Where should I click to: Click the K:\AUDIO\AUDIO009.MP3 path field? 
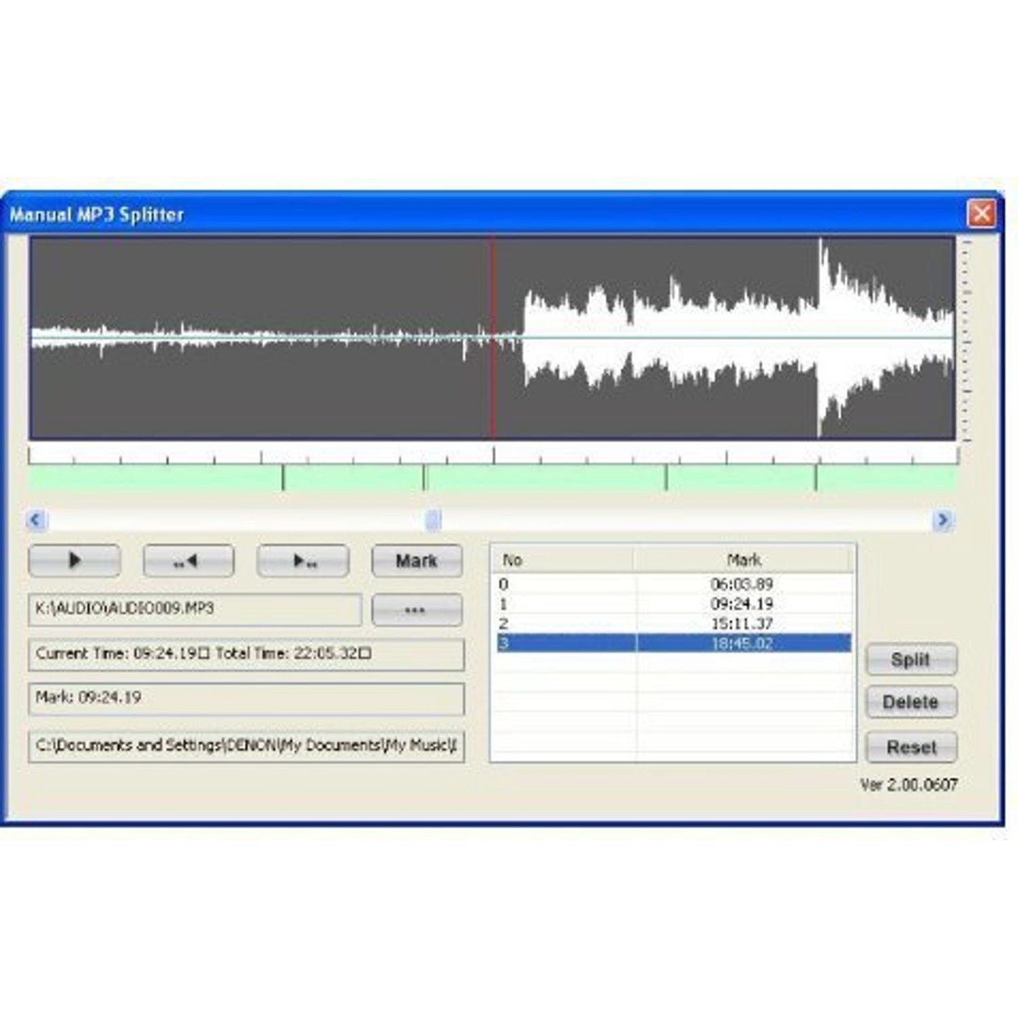[197, 609]
